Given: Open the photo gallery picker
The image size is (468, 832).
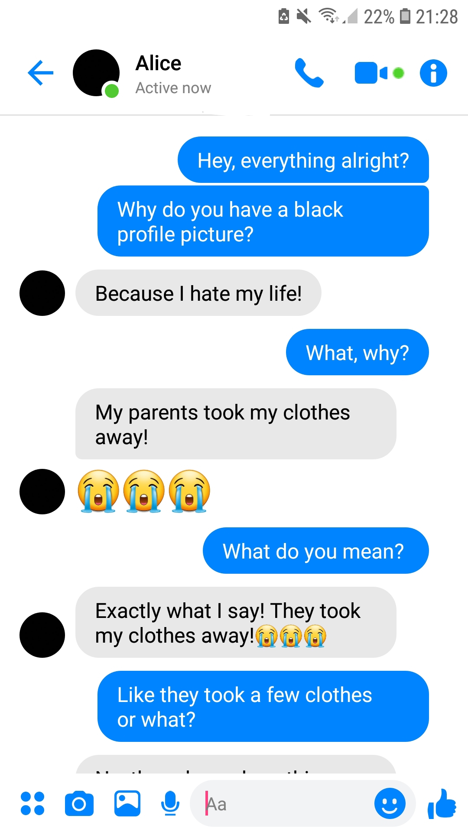Looking at the screenshot, I should tap(127, 803).
